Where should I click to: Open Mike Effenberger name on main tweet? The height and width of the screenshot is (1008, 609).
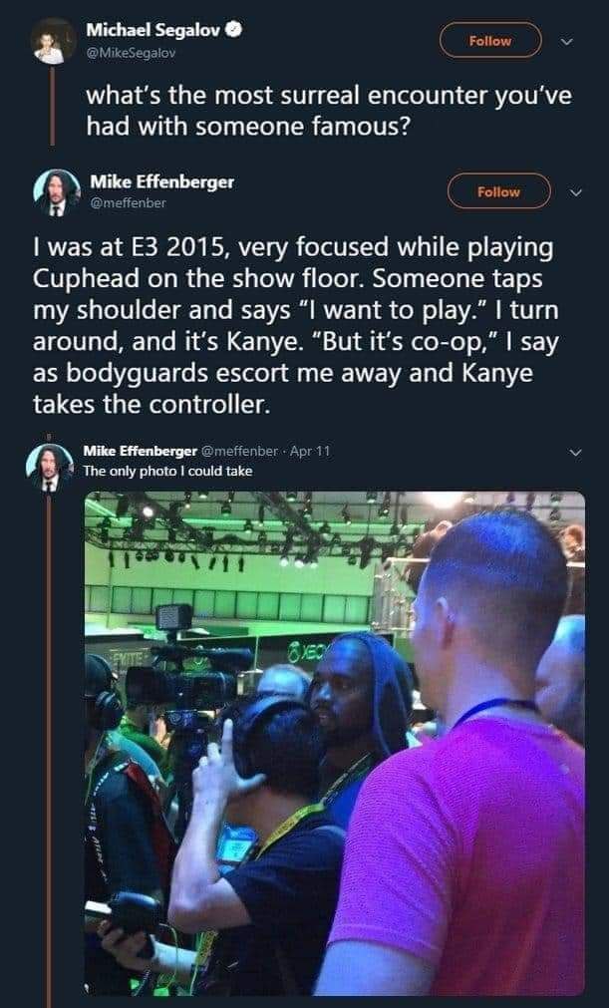pos(161,181)
